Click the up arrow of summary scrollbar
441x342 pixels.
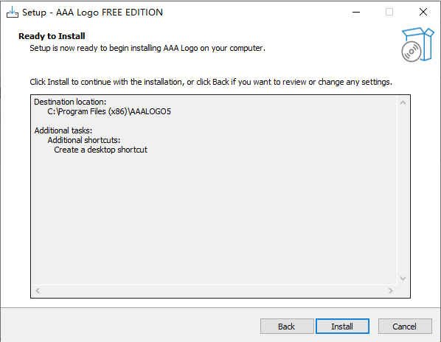coord(403,103)
